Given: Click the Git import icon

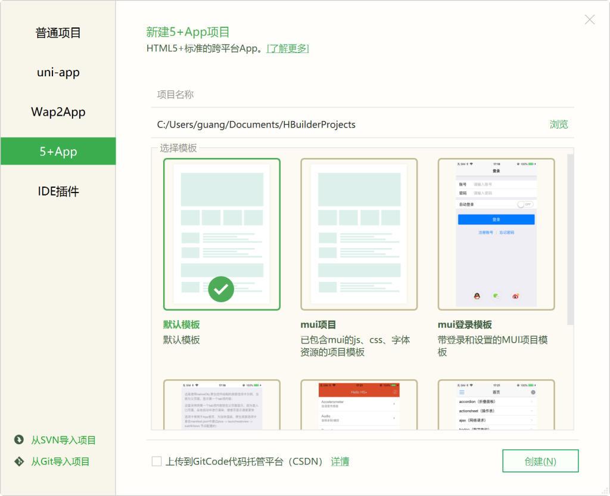Looking at the screenshot, I should [x=18, y=461].
